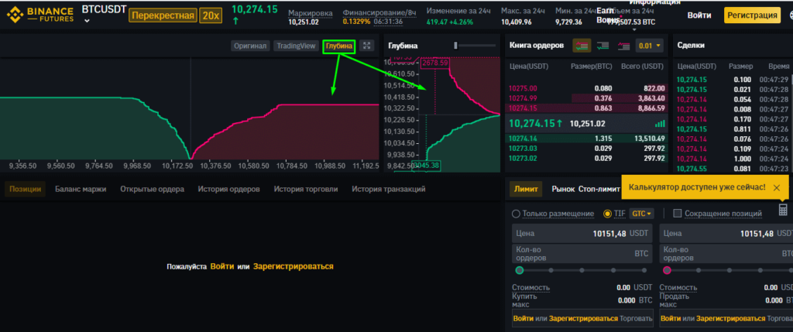Click Войти link in positions panel
793x332 pixels.
222,265
